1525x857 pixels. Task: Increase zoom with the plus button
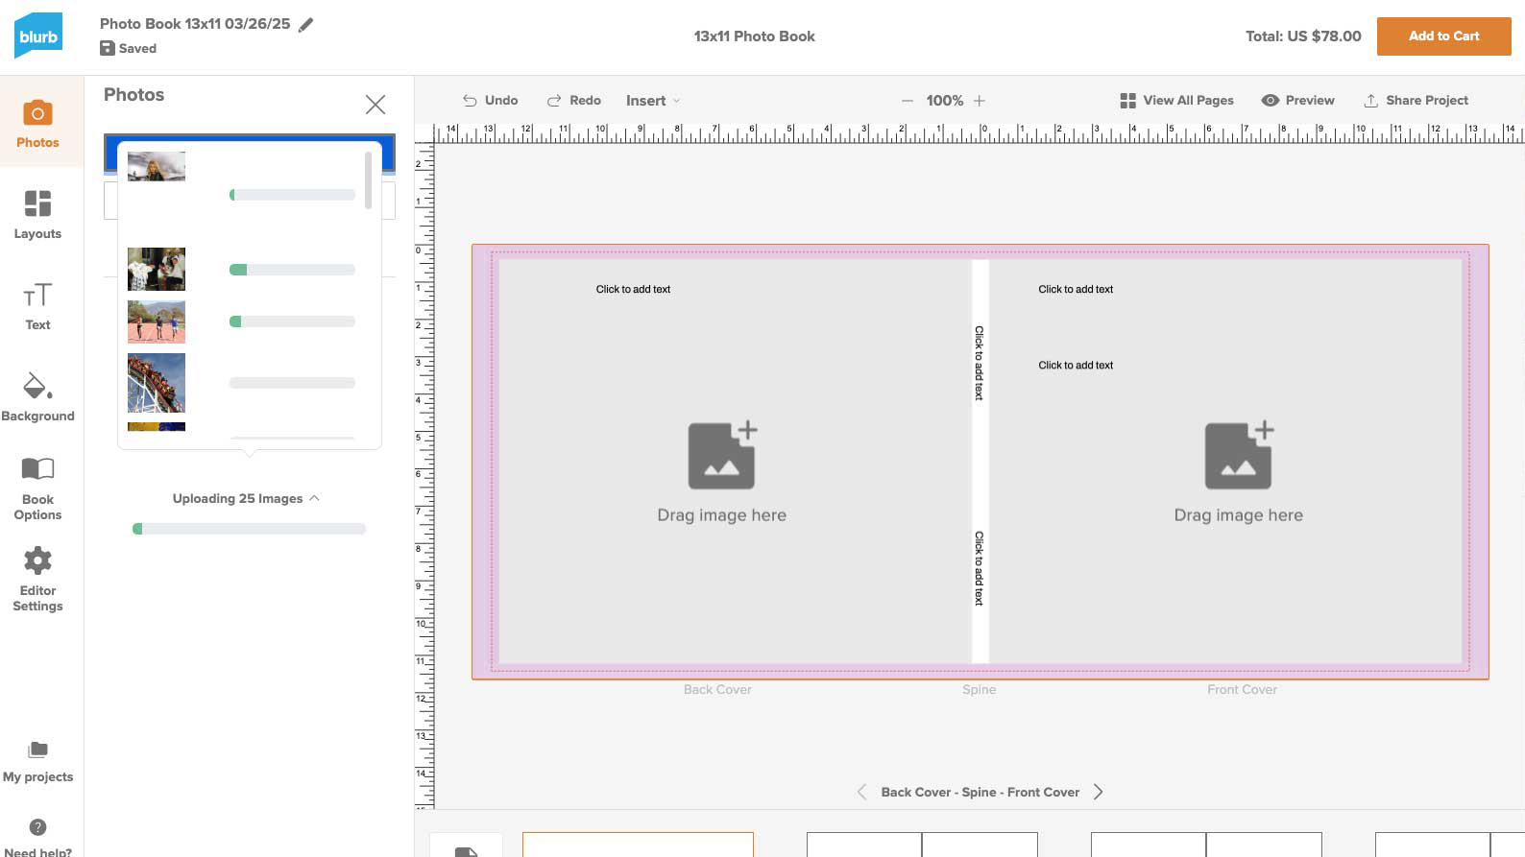tap(980, 101)
